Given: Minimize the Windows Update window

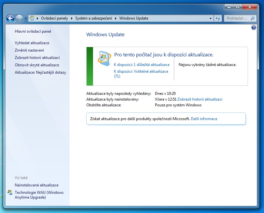Looking at the screenshot, I should coord(229,7).
